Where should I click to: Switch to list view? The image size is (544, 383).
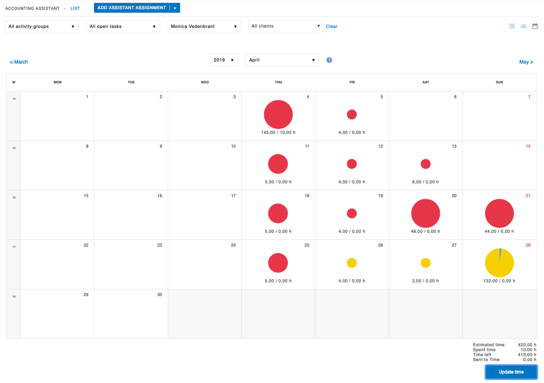pos(524,26)
